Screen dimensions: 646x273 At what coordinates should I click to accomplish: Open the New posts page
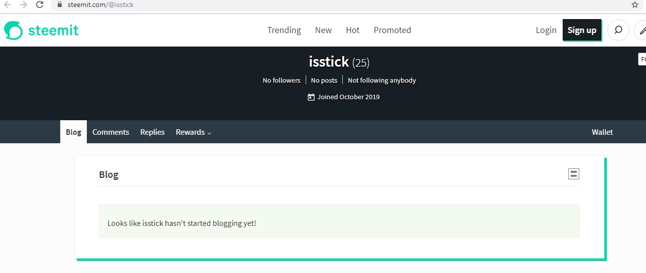(323, 30)
